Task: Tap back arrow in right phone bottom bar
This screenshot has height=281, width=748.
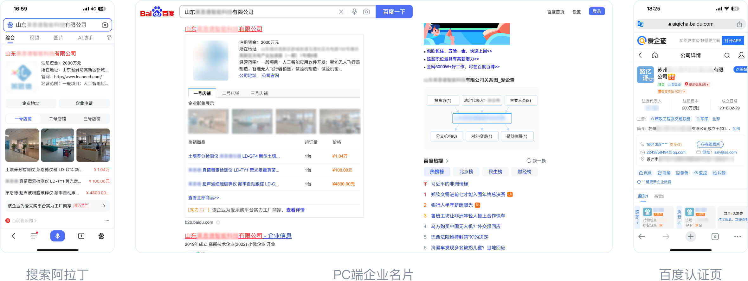Action: point(642,236)
